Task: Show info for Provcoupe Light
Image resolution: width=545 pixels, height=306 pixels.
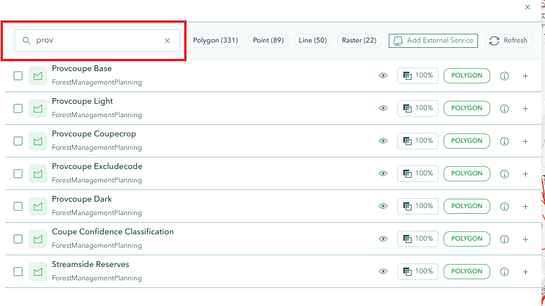Action: coord(504,108)
